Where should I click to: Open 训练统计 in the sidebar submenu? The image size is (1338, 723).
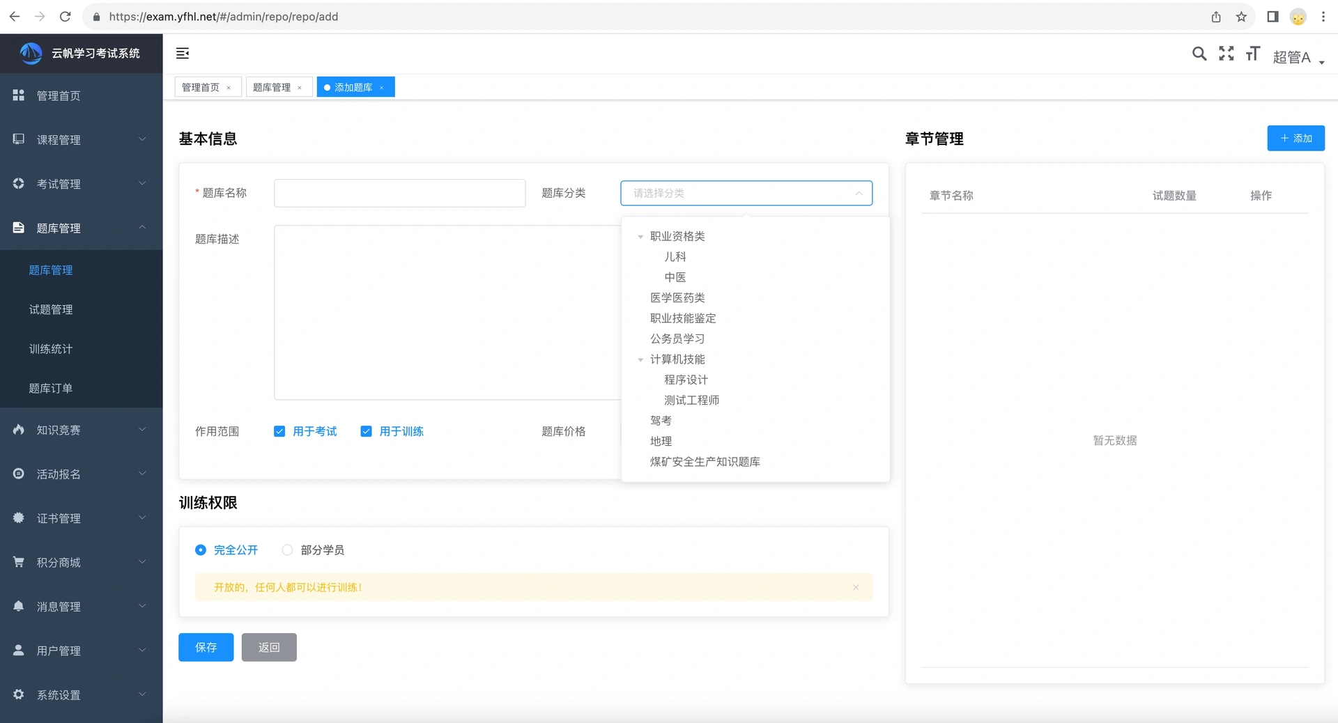(x=51, y=349)
